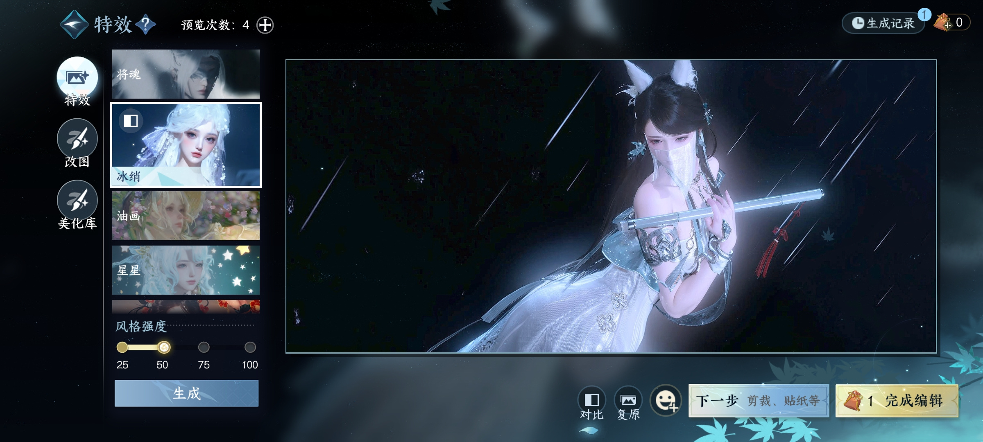Open 生成记录 generation history

(x=883, y=23)
